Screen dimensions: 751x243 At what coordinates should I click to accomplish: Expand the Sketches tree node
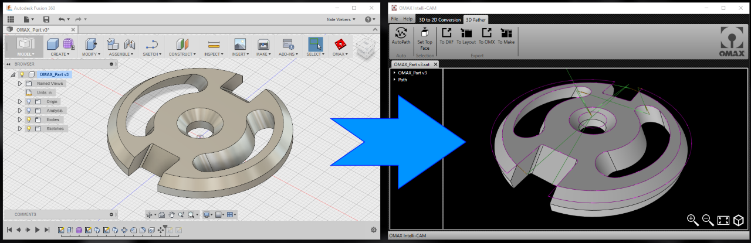(20, 128)
